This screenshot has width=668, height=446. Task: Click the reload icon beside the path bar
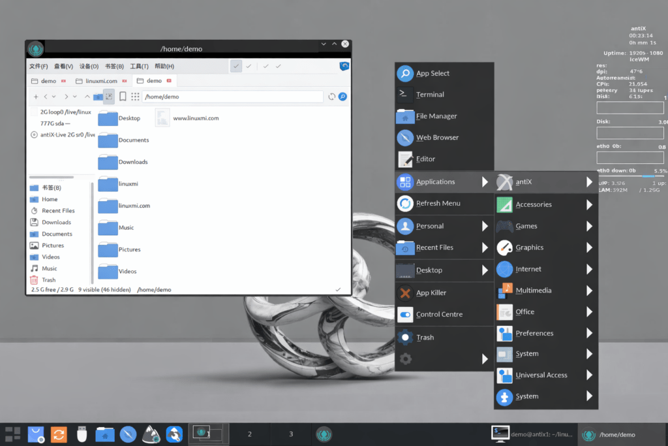(x=331, y=97)
